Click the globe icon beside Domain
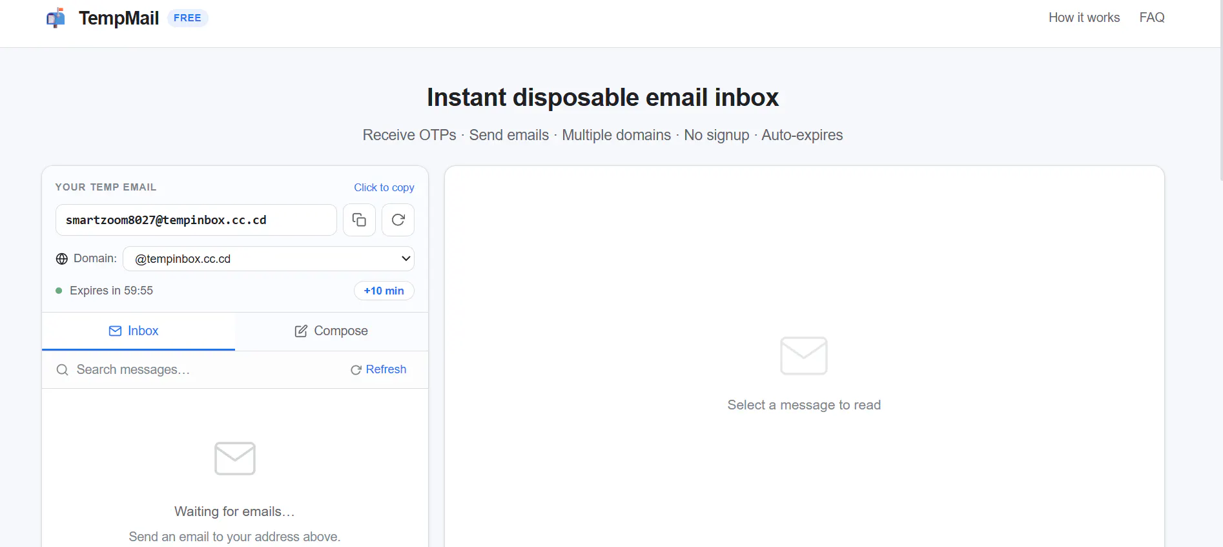This screenshot has height=547, width=1223. (62, 259)
